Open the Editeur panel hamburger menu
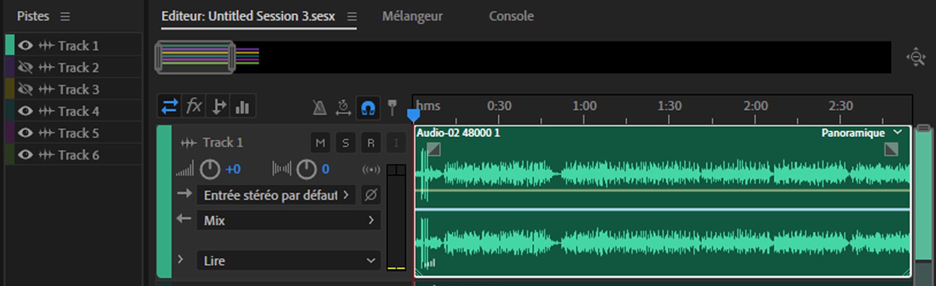 [352, 17]
